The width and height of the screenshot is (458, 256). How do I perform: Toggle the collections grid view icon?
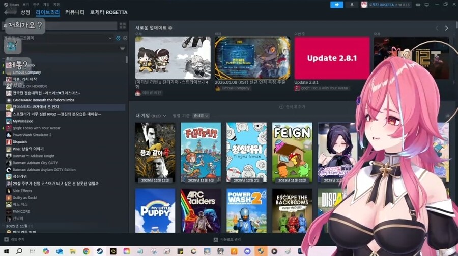point(122,25)
